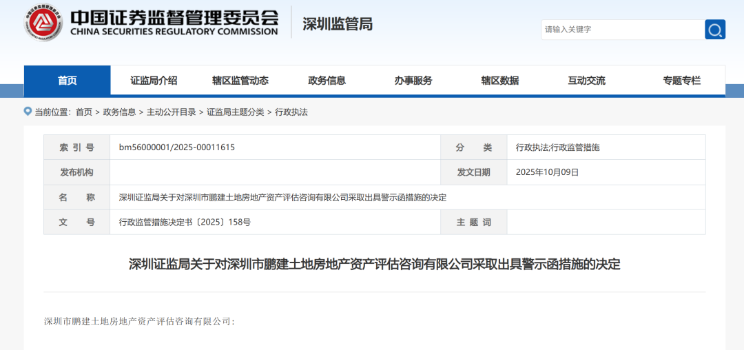This screenshot has width=744, height=350.
Task: Click the 发文日期 label cell
Action: [x=473, y=173]
